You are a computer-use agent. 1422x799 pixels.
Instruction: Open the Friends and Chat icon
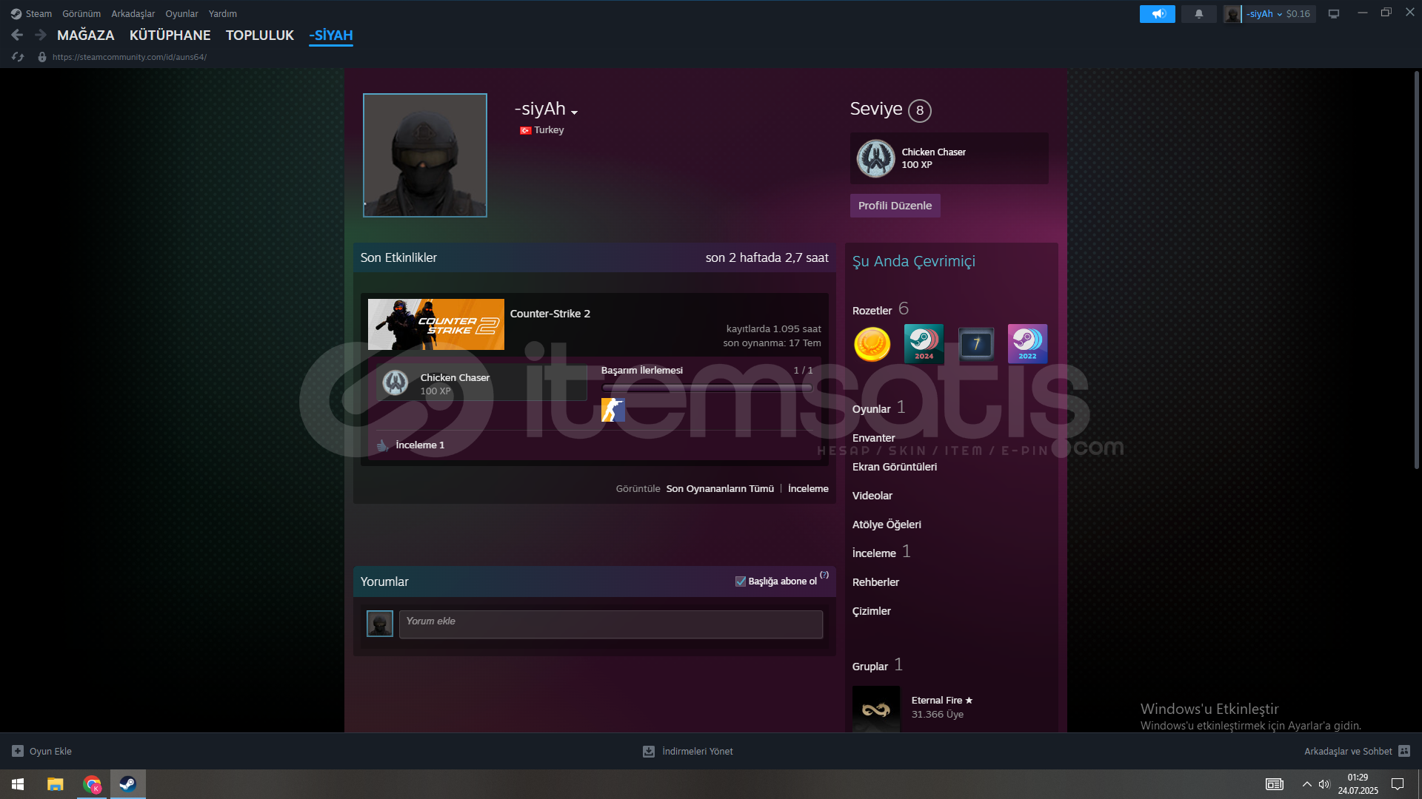pos(1404,751)
